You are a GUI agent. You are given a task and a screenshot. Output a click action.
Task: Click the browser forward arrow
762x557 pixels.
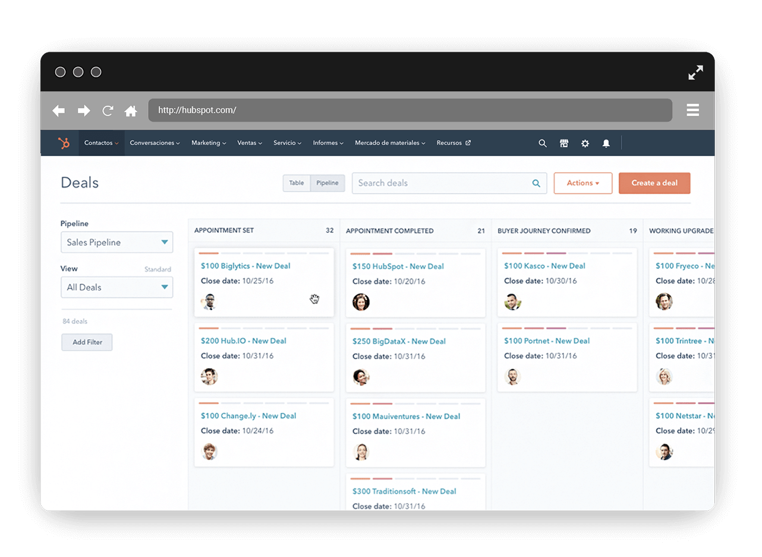84,110
